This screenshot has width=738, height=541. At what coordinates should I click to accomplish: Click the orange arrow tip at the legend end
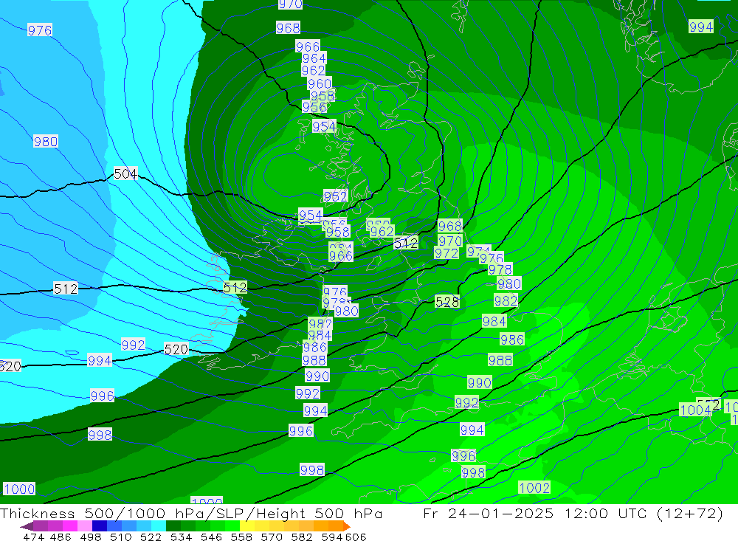[x=347, y=526]
